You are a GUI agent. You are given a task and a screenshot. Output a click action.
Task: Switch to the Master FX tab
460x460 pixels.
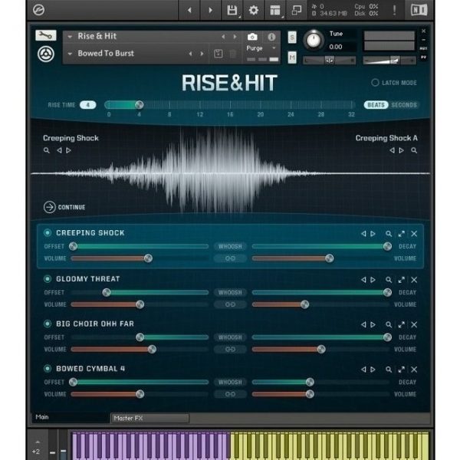pyautogui.click(x=150, y=418)
